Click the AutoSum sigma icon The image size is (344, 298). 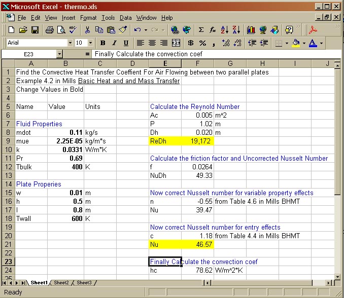click(x=201, y=30)
